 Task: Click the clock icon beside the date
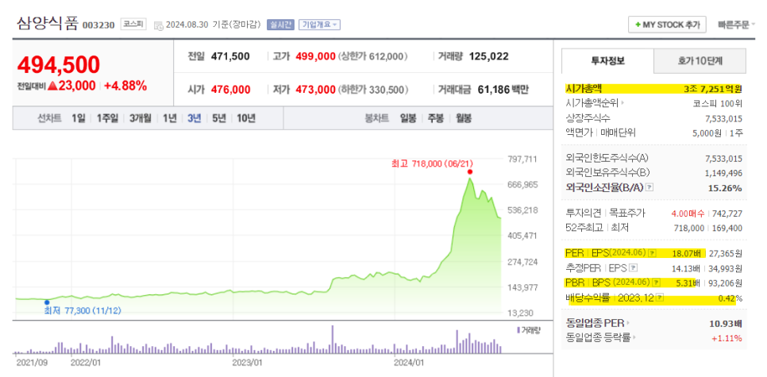pyautogui.click(x=159, y=25)
